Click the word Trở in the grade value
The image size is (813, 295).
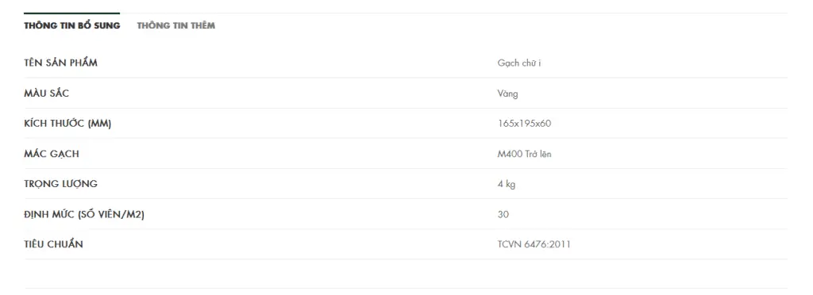coord(530,154)
